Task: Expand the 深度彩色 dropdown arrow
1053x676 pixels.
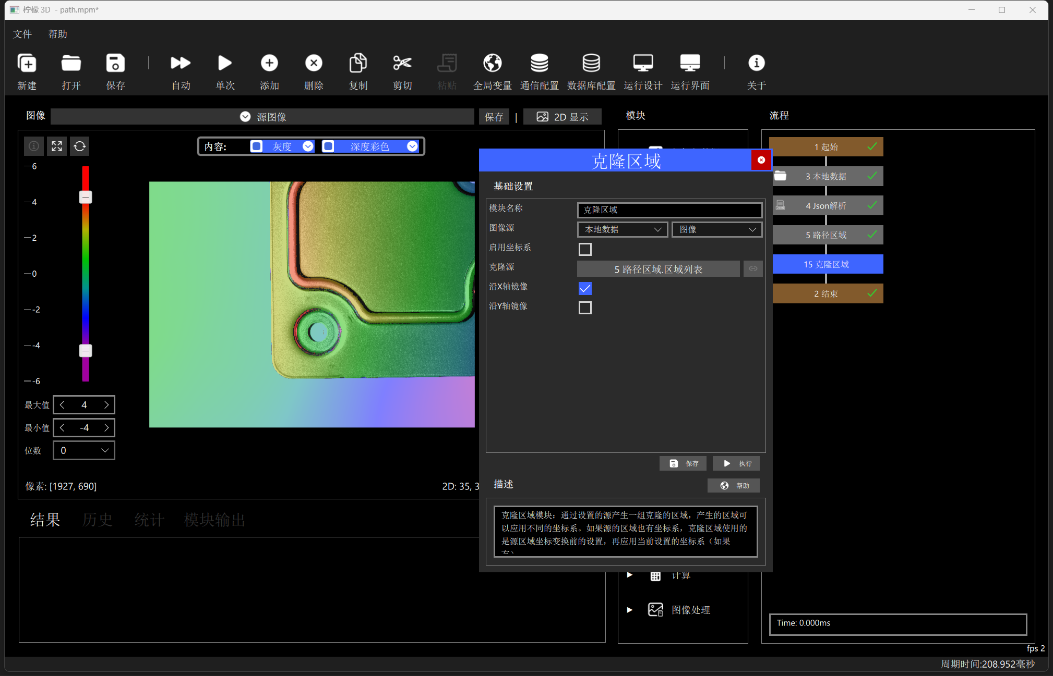Action: (412, 146)
